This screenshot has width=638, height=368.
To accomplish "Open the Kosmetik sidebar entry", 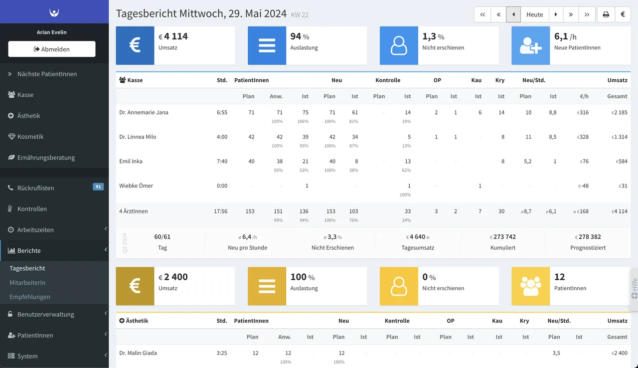I will point(54,137).
